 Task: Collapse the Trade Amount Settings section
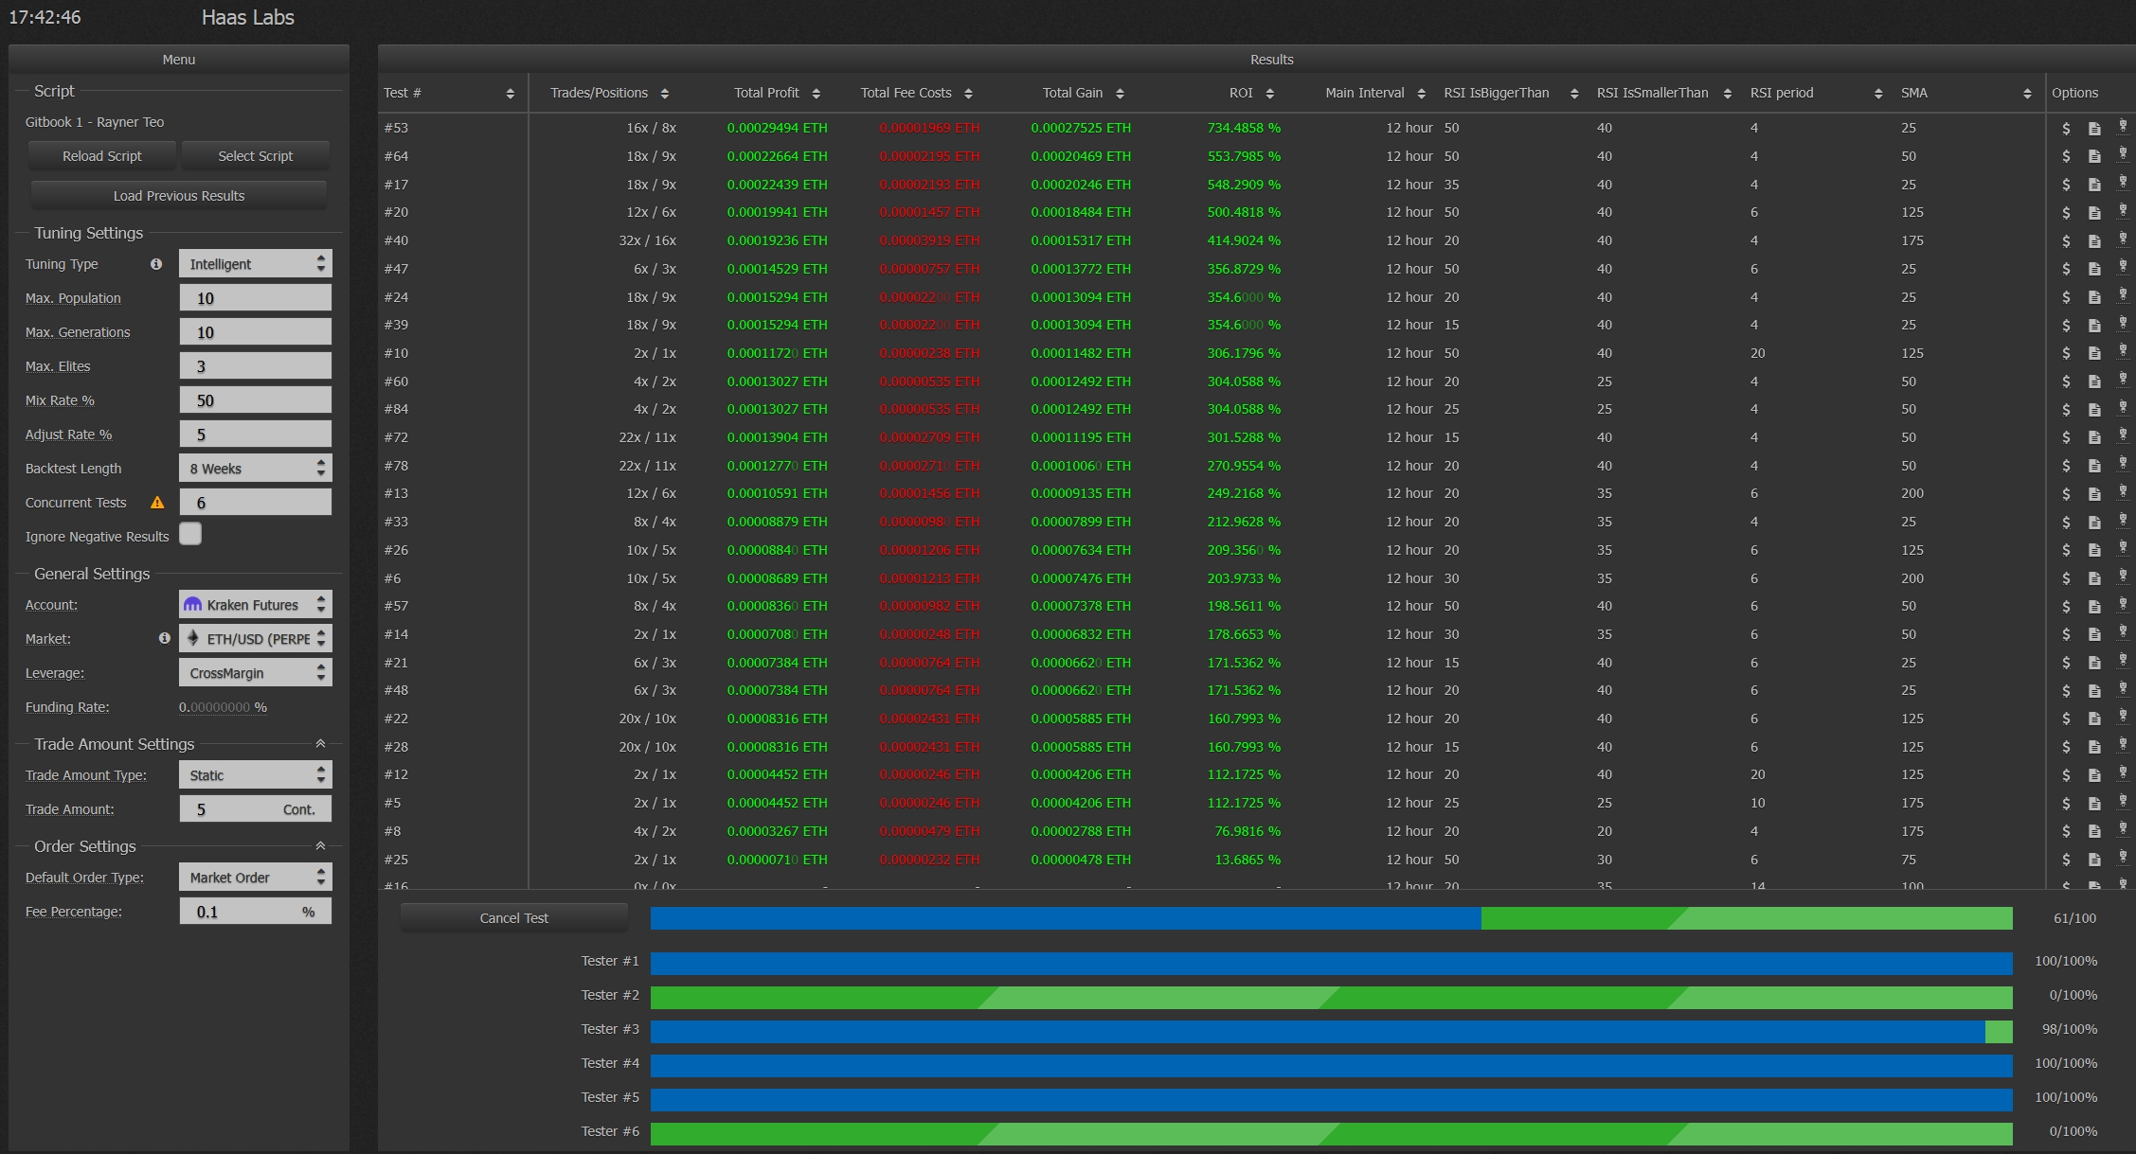320,744
